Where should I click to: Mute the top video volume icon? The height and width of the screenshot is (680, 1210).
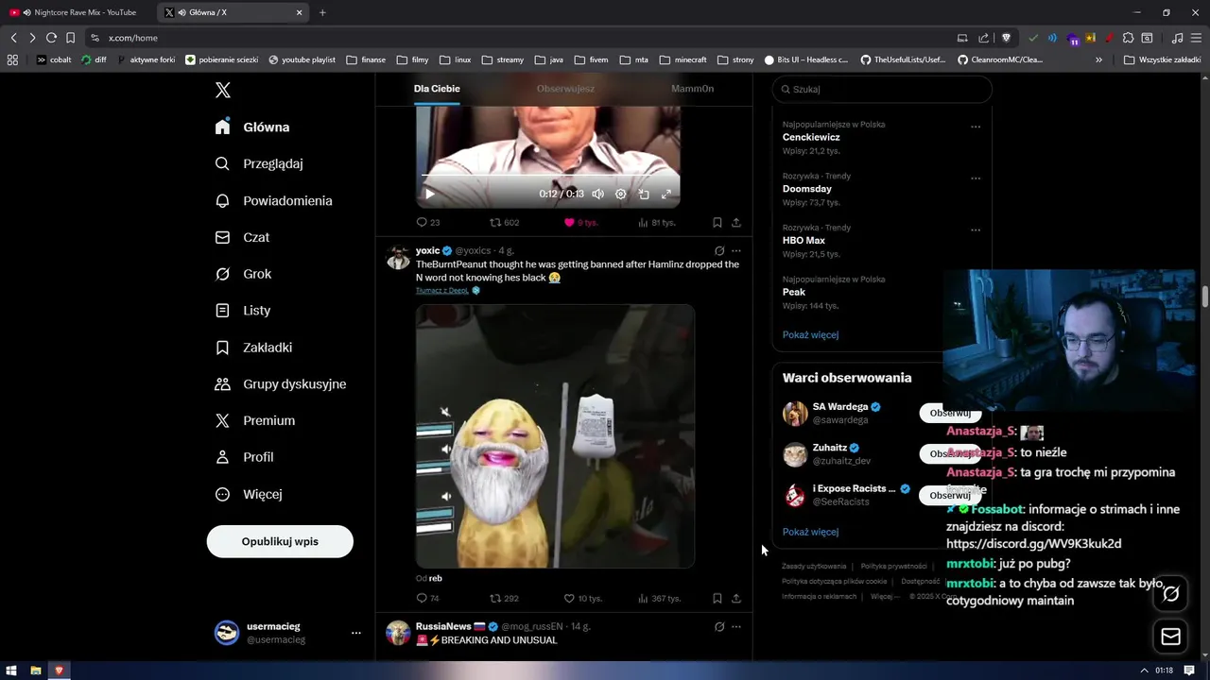tap(597, 194)
